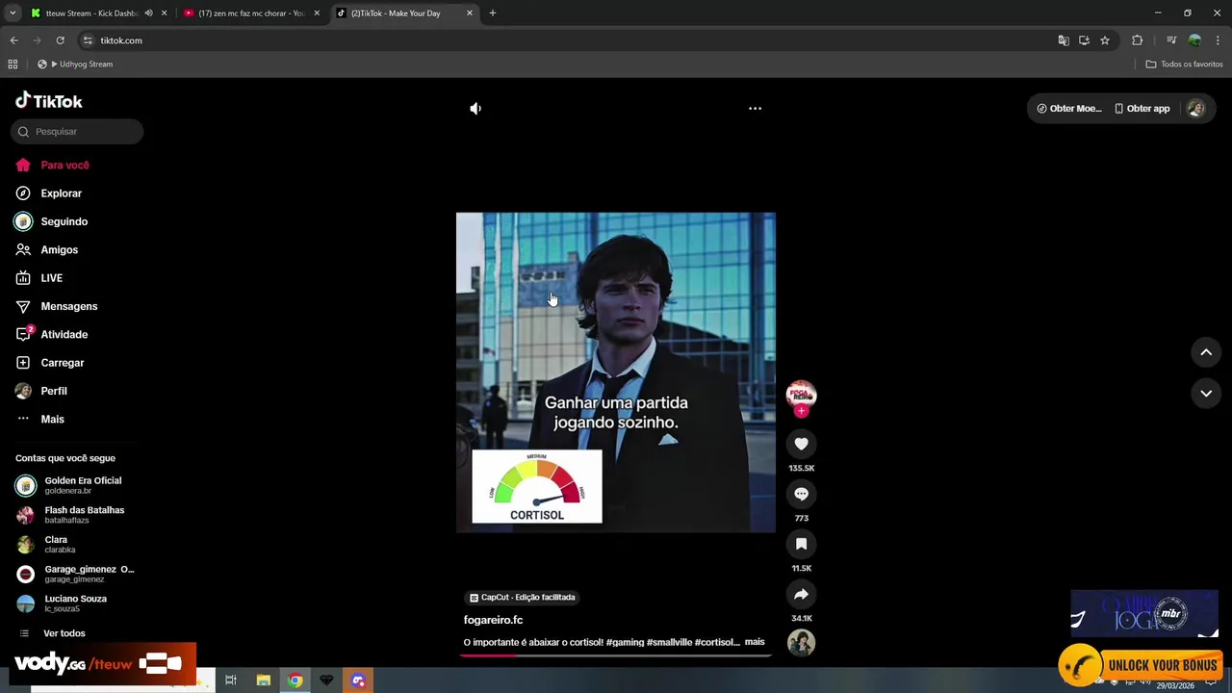Close the TikTok browser tab
Image resolution: width=1232 pixels, height=693 pixels.
[470, 13]
